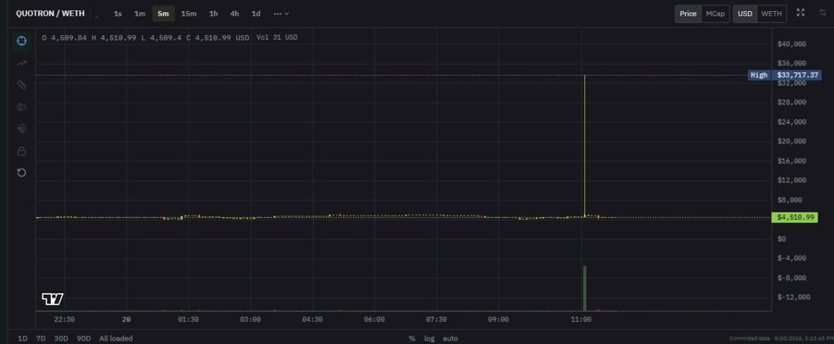Switch to the 1h timeframe
Viewport: 834px width, 344px height.
(213, 13)
